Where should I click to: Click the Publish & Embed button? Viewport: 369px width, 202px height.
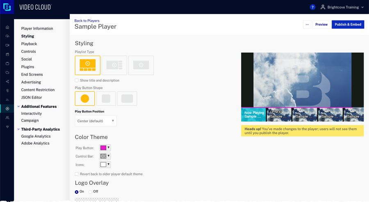coord(348,25)
